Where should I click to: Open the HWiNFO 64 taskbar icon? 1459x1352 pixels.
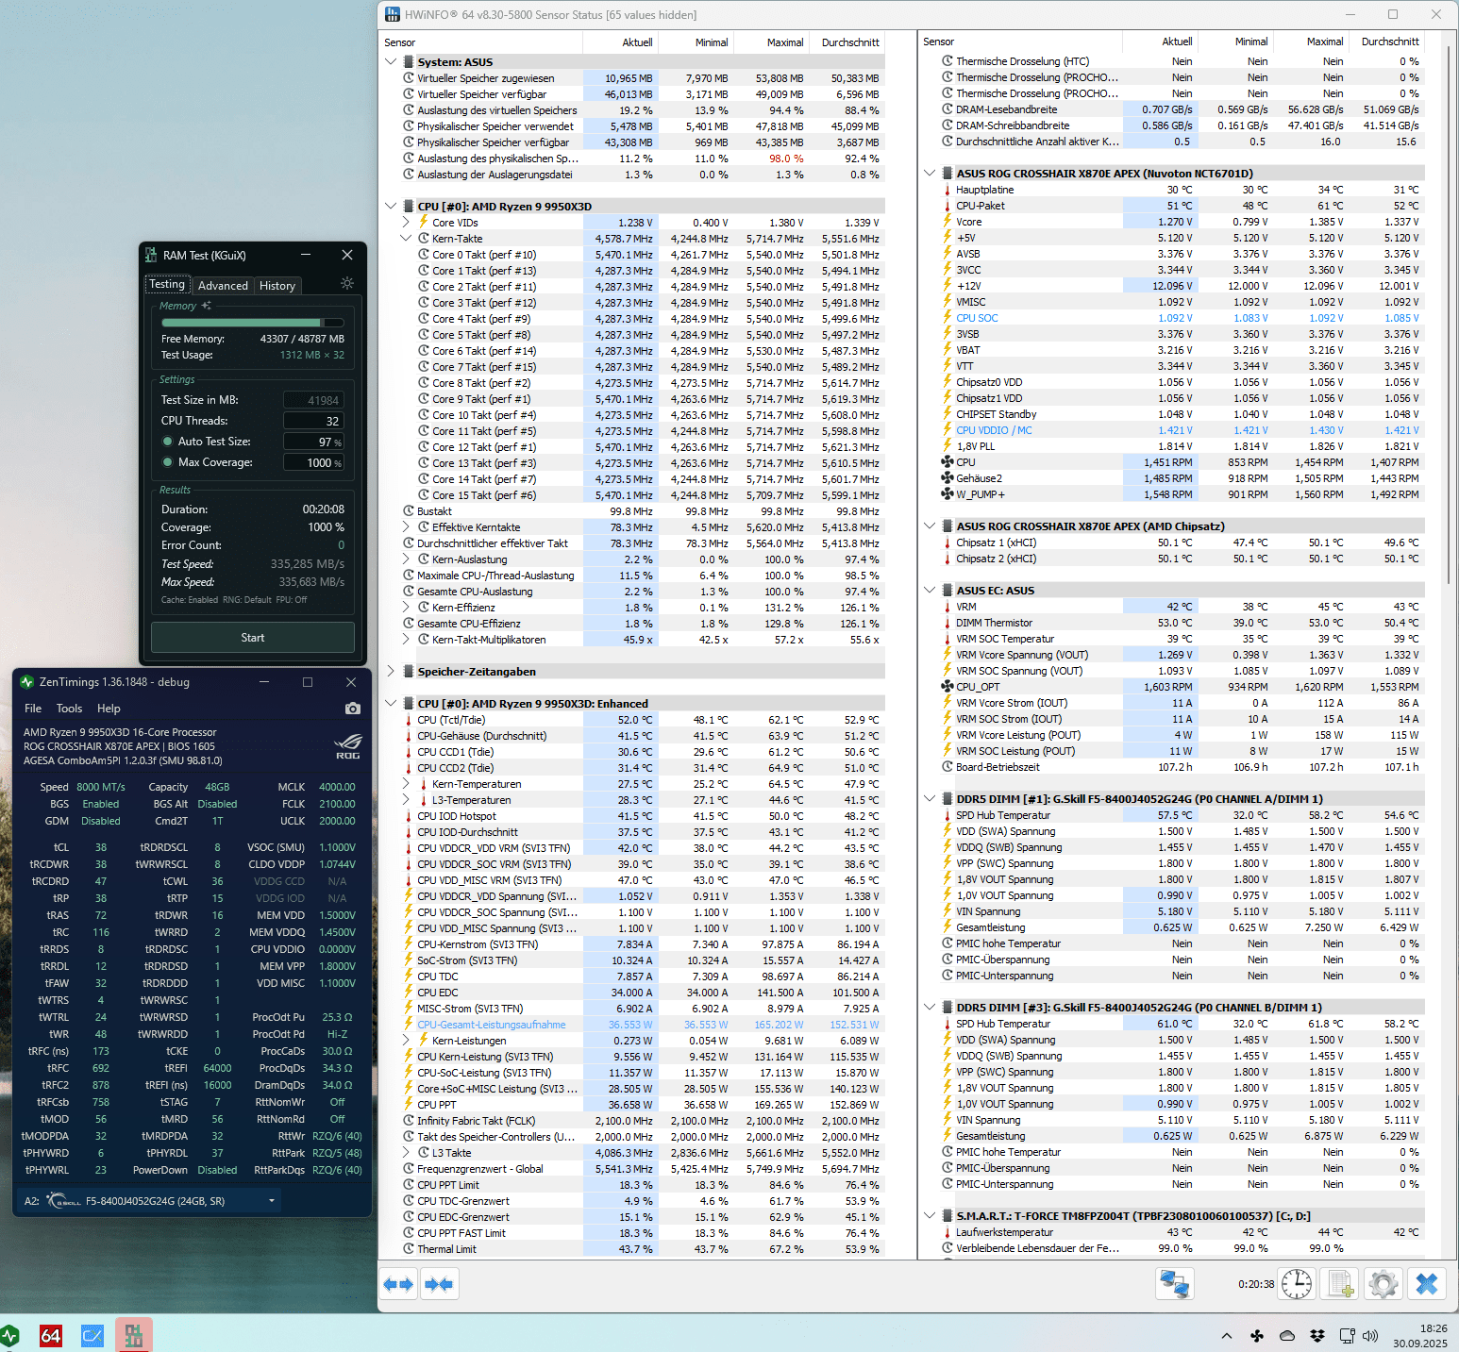51,1335
